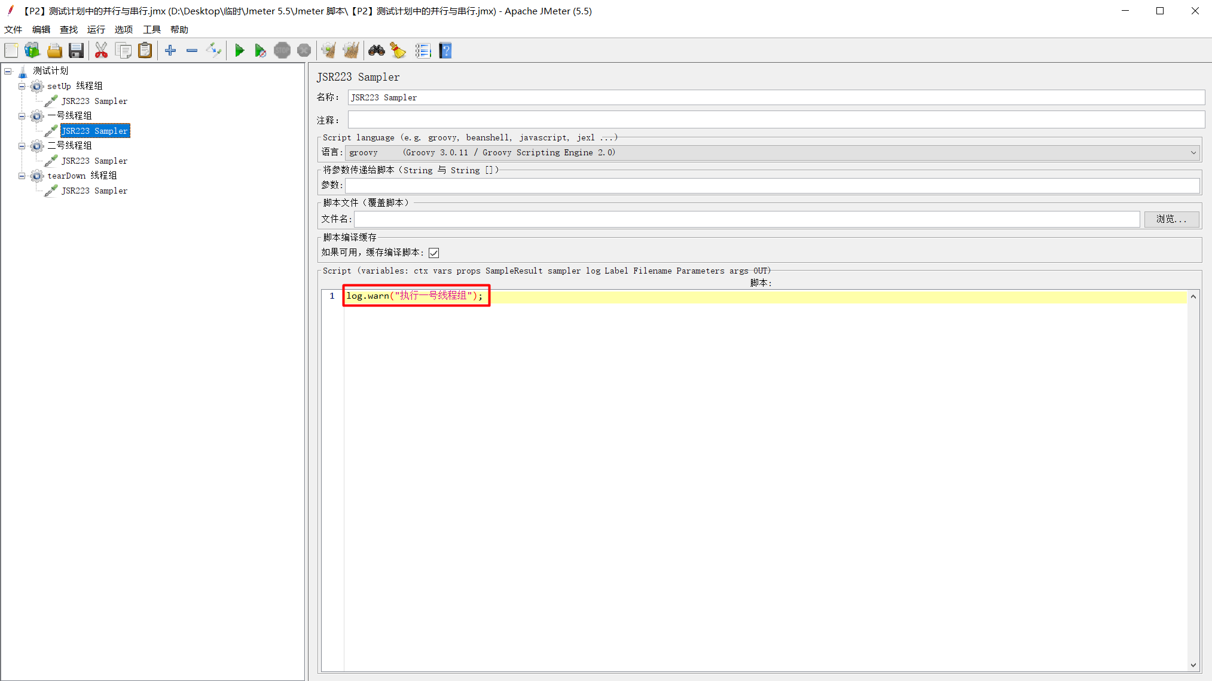Open the 帮助 menu
Image resolution: width=1212 pixels, height=681 pixels.
pos(179,29)
